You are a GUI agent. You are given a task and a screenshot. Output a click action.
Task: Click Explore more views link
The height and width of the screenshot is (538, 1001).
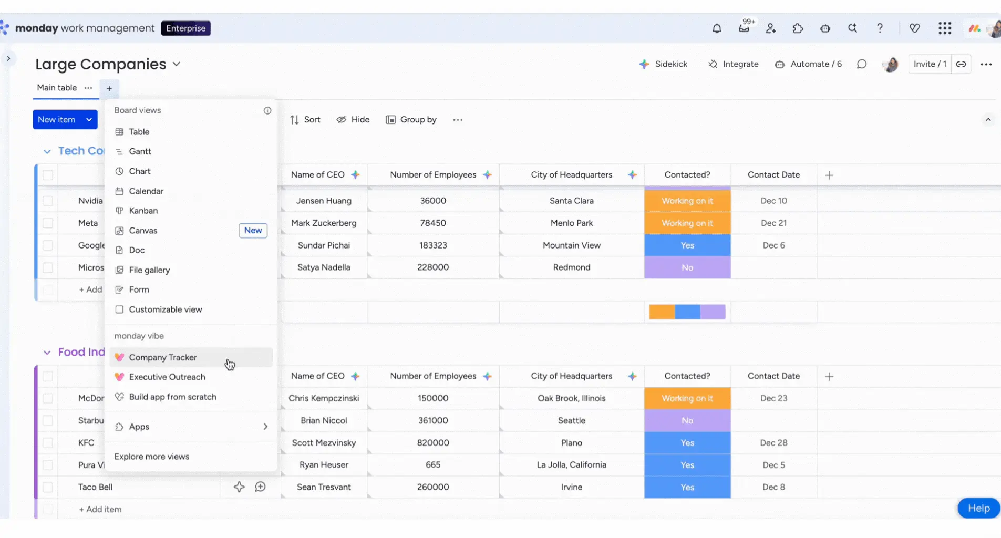point(152,457)
